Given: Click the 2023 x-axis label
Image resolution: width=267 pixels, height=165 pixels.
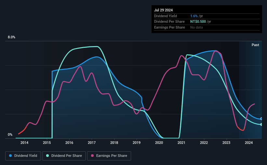Looking at the screenshot, I should click(226, 143).
